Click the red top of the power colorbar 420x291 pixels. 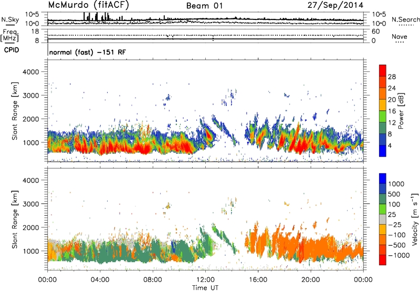point(383,70)
